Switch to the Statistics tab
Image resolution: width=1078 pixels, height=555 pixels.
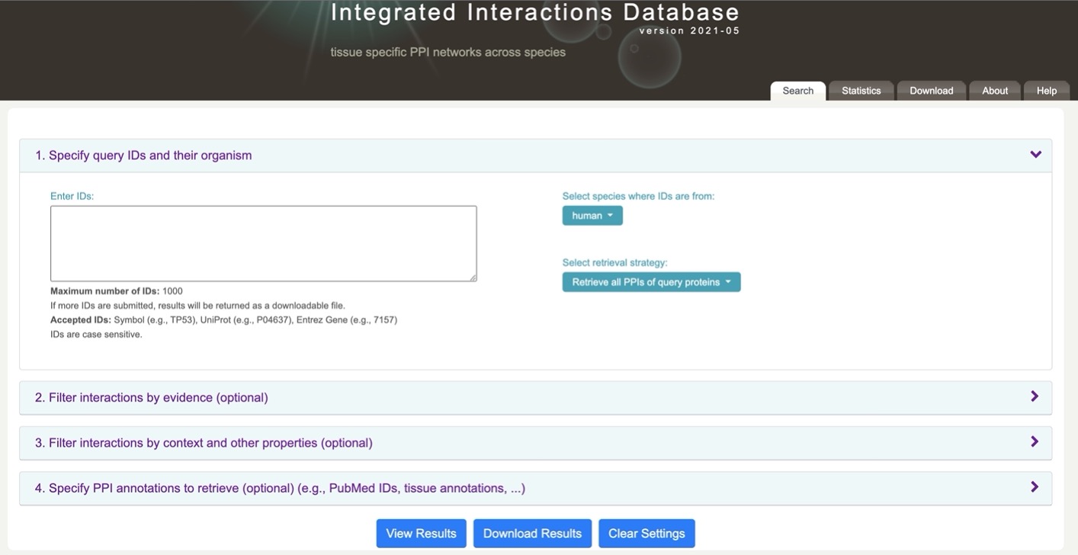(861, 91)
